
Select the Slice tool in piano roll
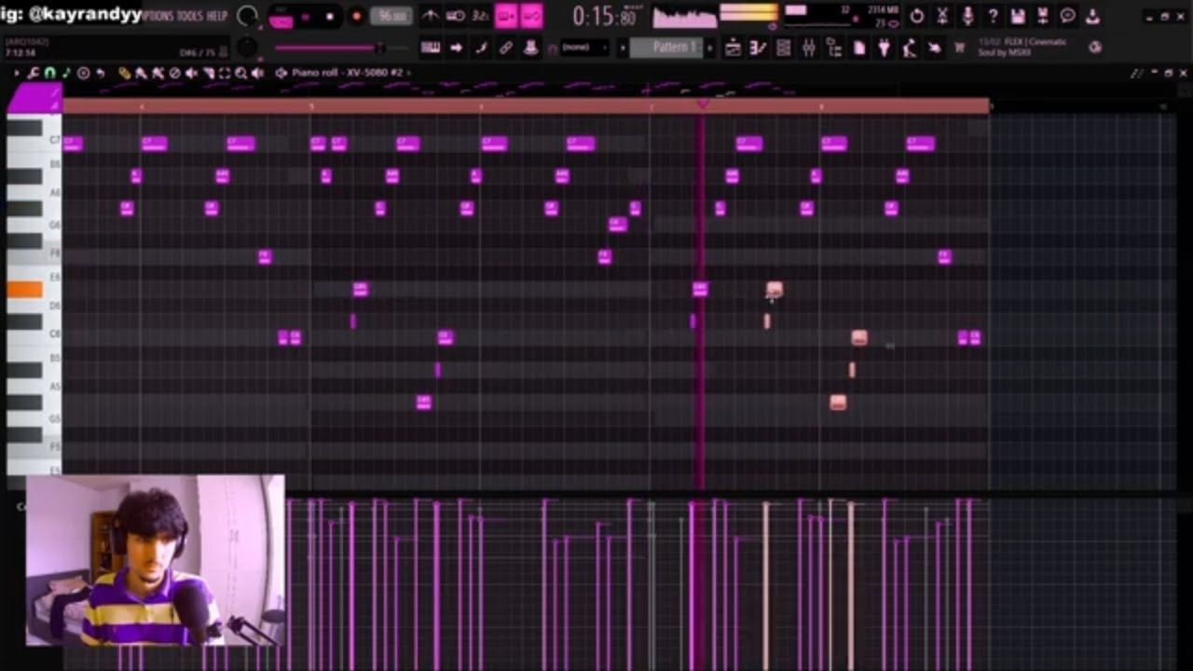(x=208, y=73)
